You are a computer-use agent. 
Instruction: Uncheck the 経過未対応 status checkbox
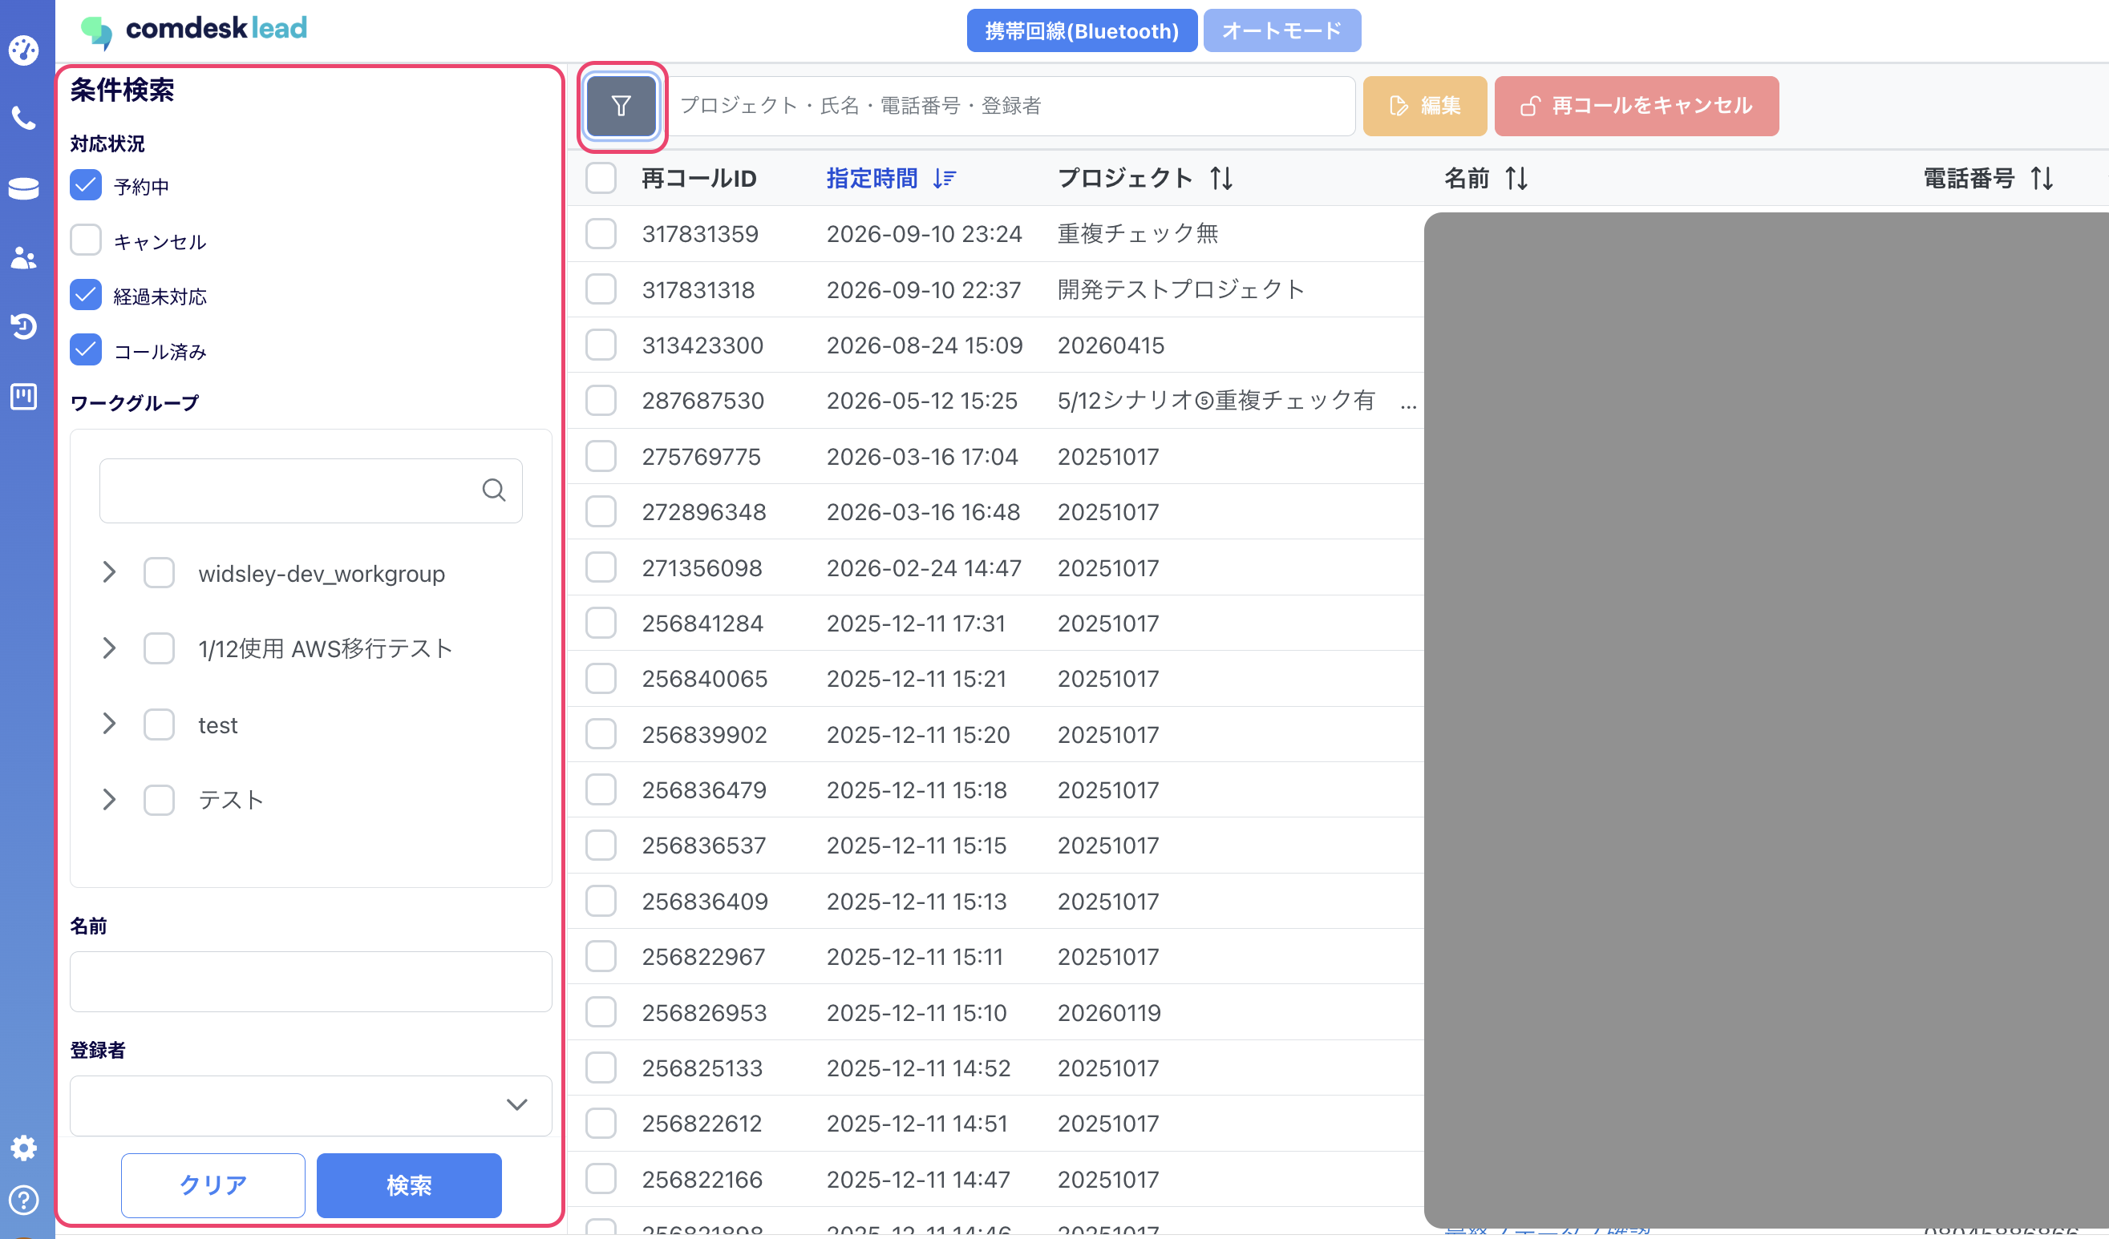click(85, 295)
